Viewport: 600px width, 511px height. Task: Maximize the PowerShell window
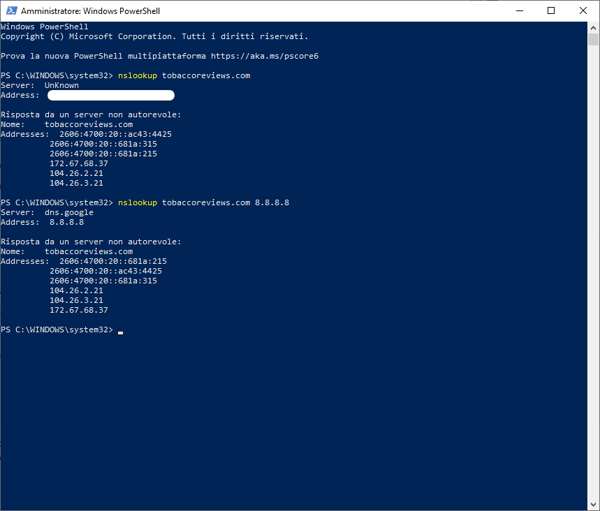551,10
